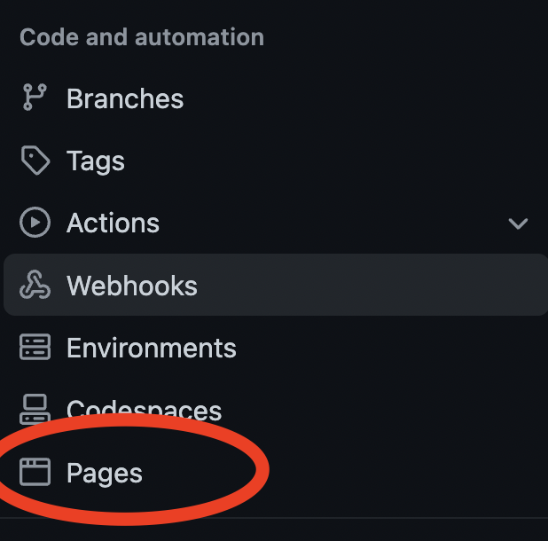The width and height of the screenshot is (548, 541).
Task: Click the git branch icon beside Branches
Action: [34, 98]
